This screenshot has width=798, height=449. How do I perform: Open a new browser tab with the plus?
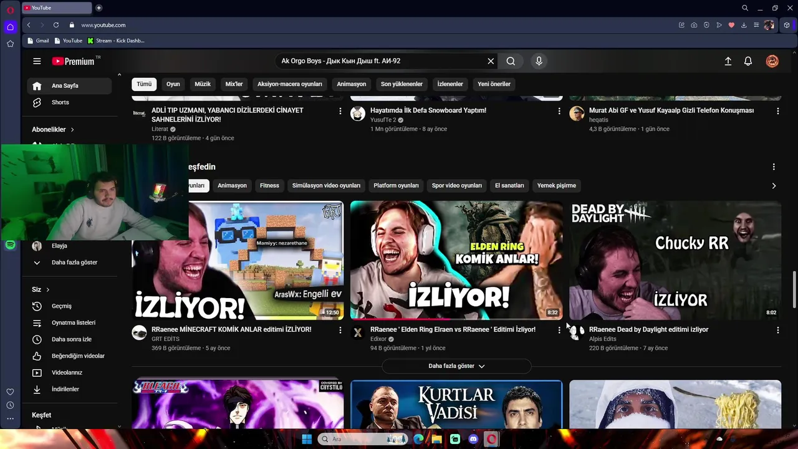[x=99, y=8]
